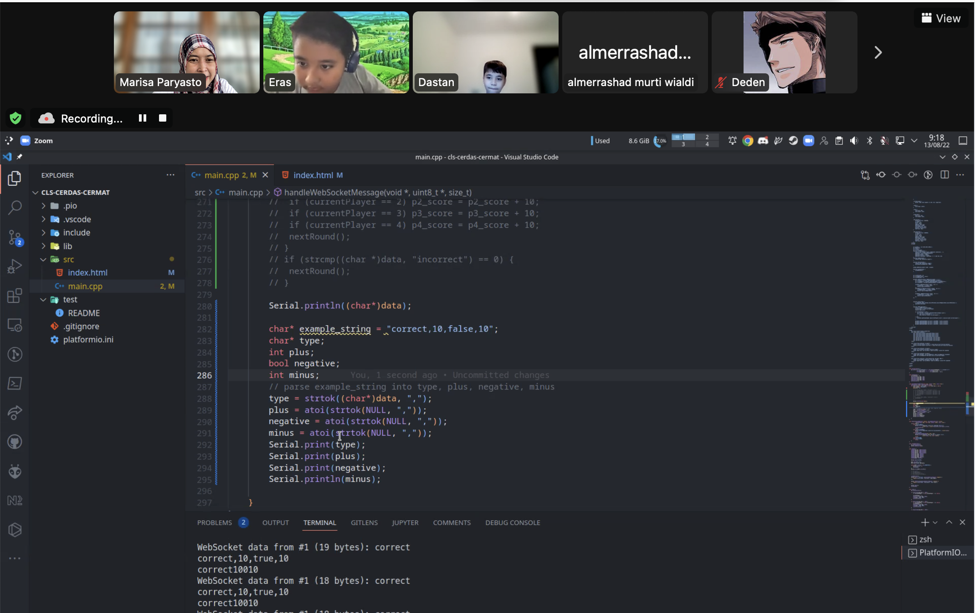Open the Extensions view

tap(15, 296)
